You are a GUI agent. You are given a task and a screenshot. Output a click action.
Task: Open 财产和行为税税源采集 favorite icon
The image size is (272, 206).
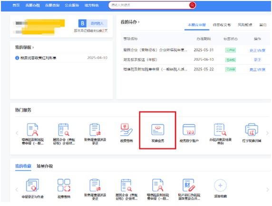[189, 185]
